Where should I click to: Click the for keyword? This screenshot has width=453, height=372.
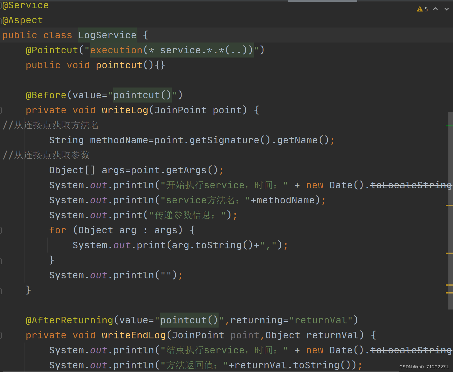58,230
